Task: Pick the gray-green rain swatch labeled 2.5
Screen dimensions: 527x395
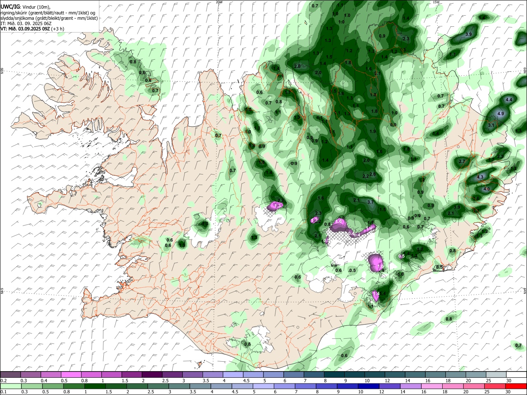Action: (x=159, y=386)
